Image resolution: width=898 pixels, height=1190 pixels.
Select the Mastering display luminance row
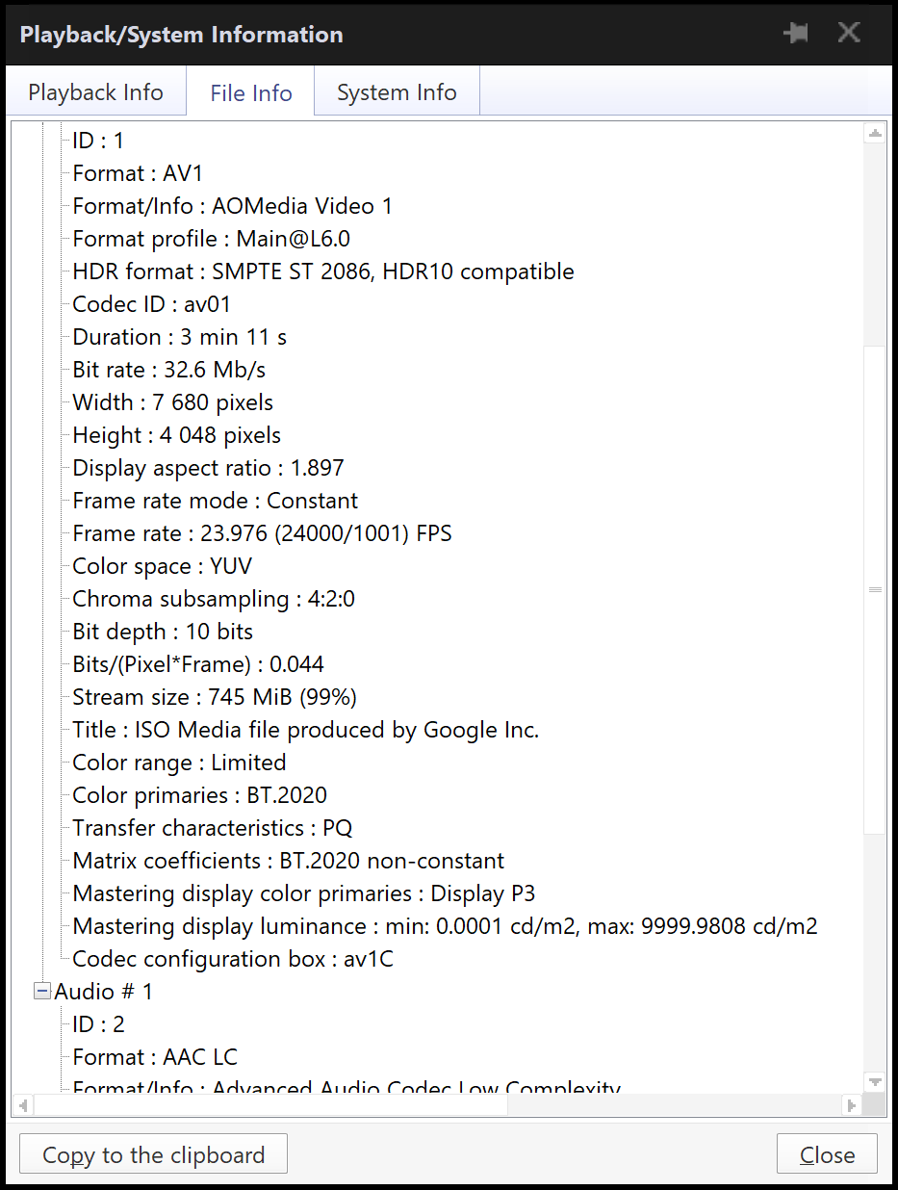click(x=445, y=926)
